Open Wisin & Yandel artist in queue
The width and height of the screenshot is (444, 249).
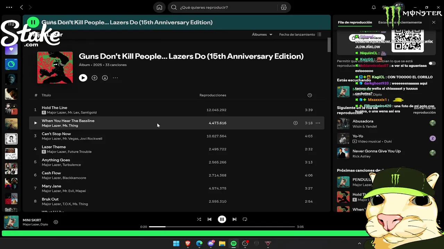click(x=365, y=127)
